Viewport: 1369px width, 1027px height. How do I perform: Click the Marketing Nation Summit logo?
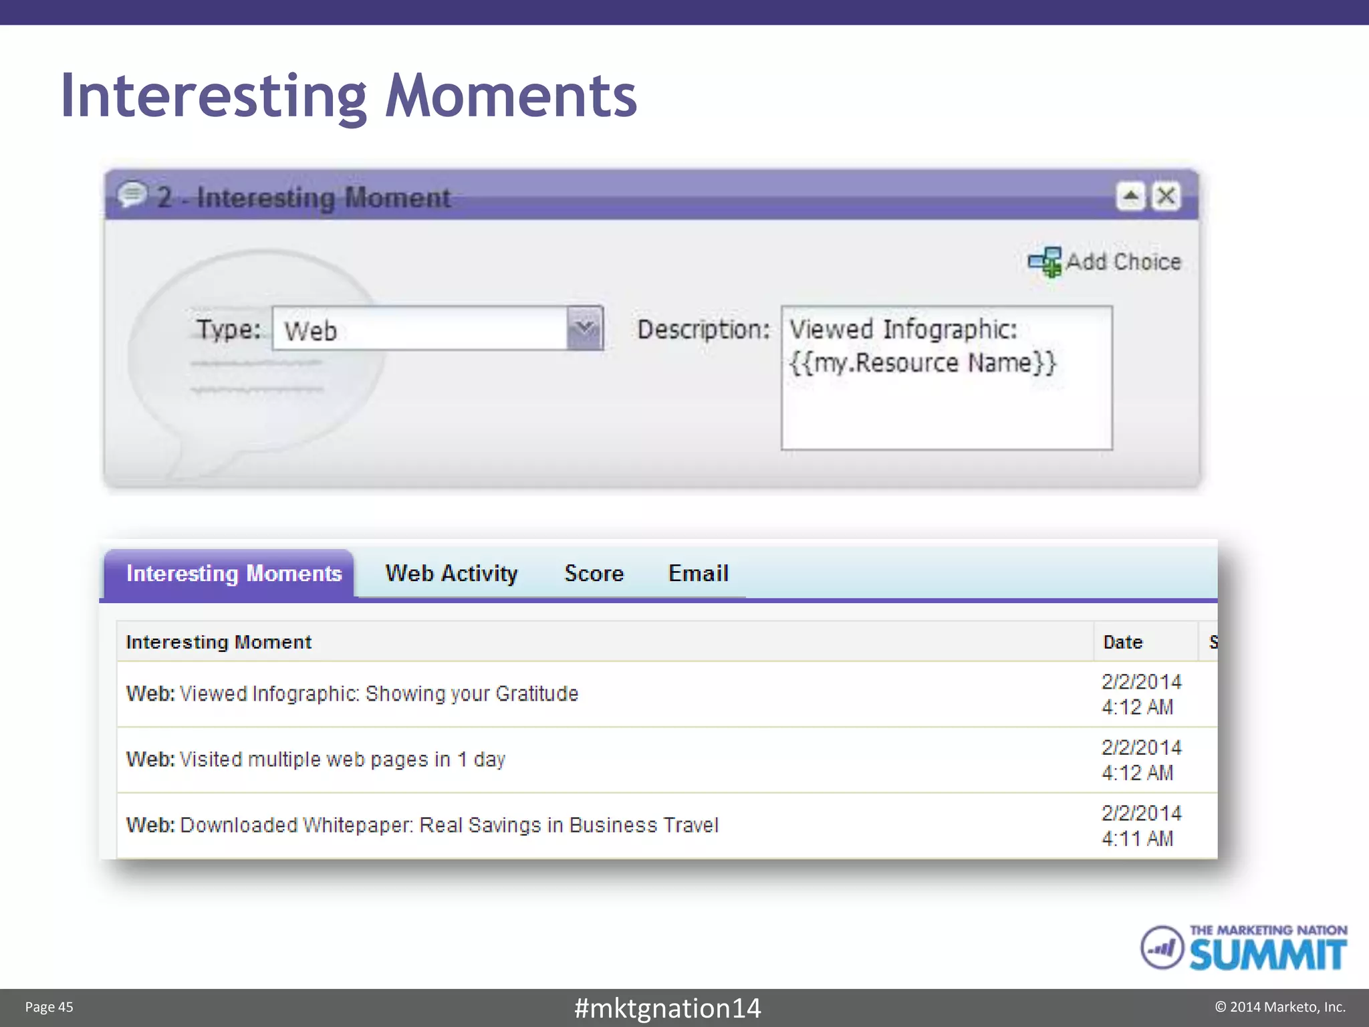pyautogui.click(x=1243, y=947)
